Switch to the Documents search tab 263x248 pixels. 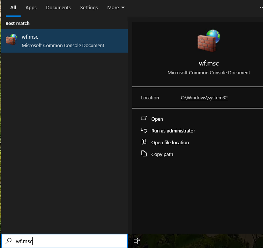[58, 8]
